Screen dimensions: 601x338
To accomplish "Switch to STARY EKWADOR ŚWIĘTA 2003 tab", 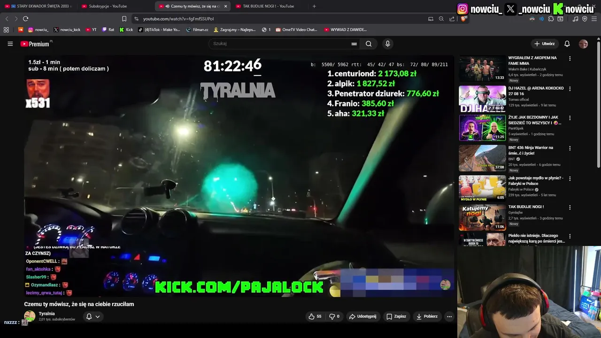I will (38, 6).
